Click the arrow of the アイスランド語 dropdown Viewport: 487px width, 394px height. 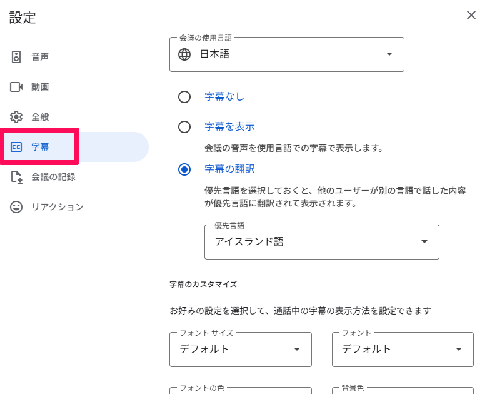click(x=424, y=241)
